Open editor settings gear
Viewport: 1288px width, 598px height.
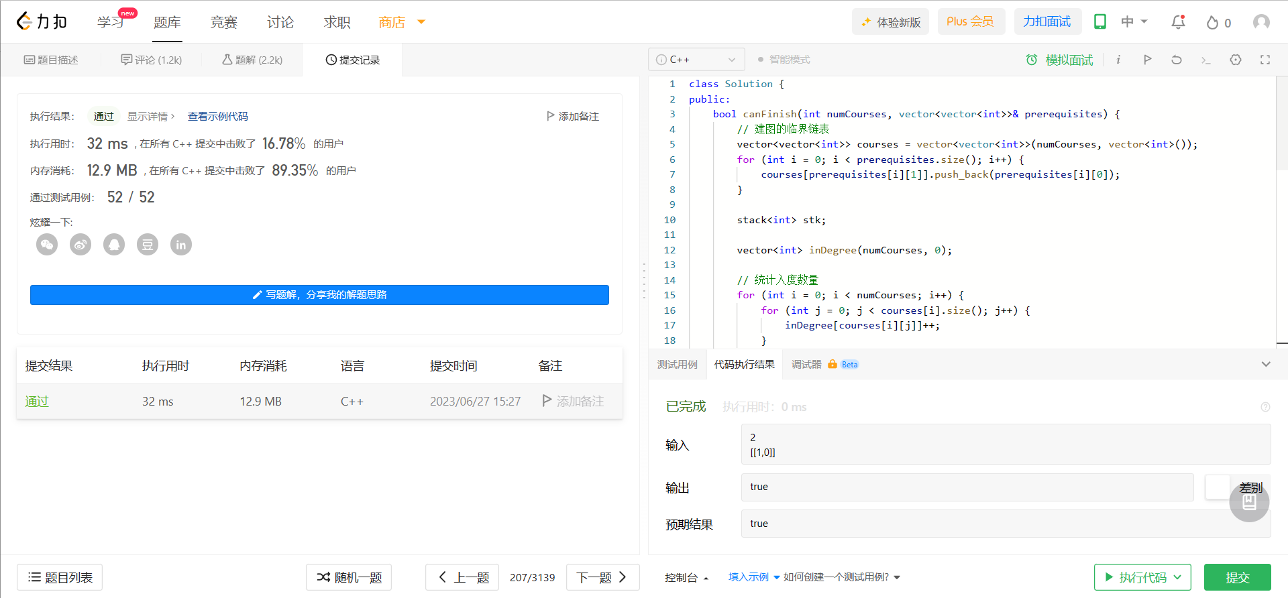click(x=1236, y=60)
